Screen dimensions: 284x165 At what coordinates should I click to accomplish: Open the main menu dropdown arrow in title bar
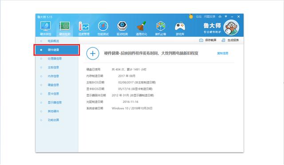[x=226, y=16]
